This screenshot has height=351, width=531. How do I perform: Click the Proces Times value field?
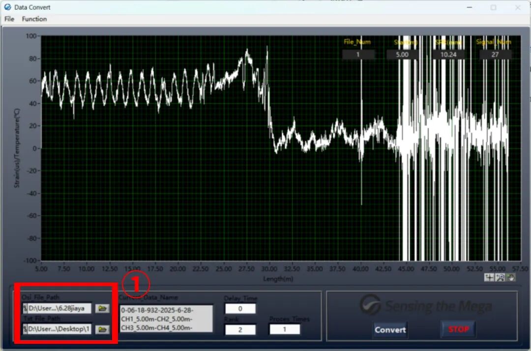284,329
